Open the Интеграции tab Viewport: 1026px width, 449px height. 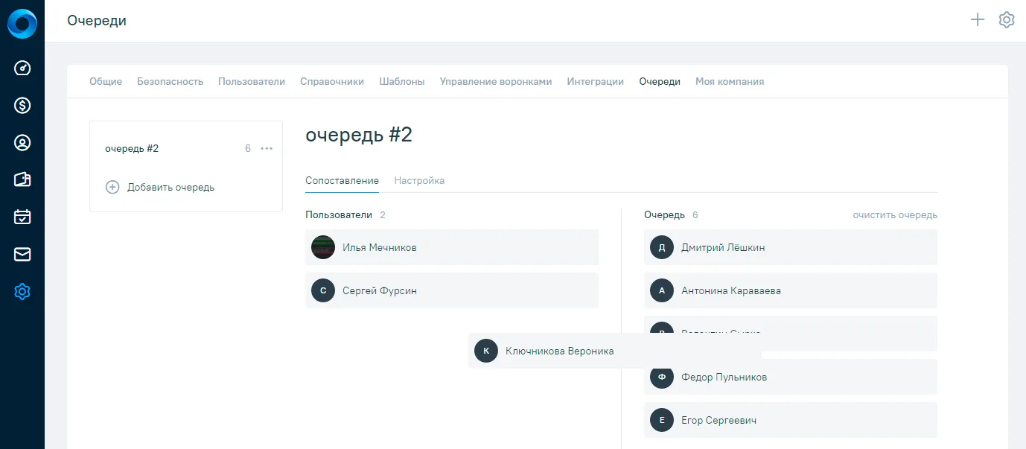click(x=596, y=81)
